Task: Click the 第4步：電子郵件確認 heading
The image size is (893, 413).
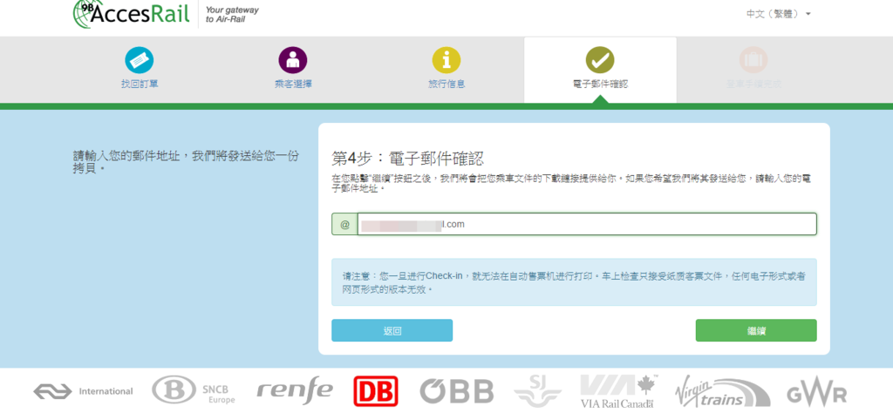Action: click(x=408, y=159)
